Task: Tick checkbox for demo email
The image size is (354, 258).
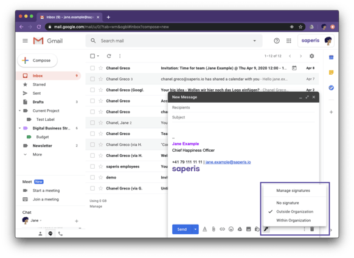Action: (92, 177)
